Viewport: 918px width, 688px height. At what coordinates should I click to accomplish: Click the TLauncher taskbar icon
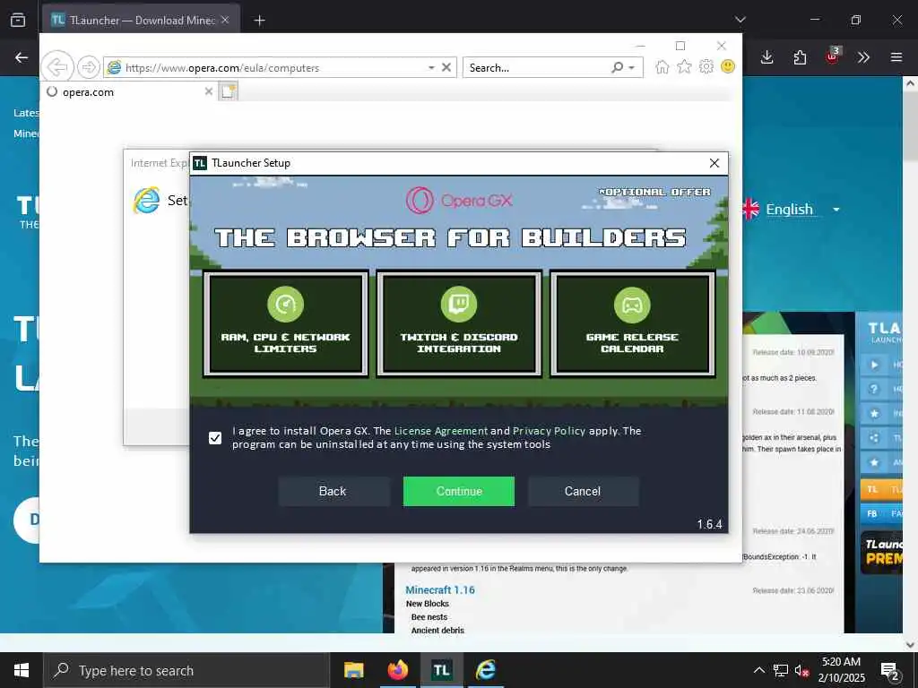pos(441,670)
